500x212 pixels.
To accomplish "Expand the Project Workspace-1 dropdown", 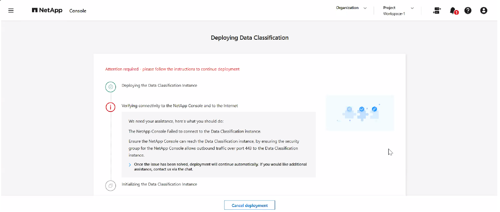I will [x=399, y=10].
